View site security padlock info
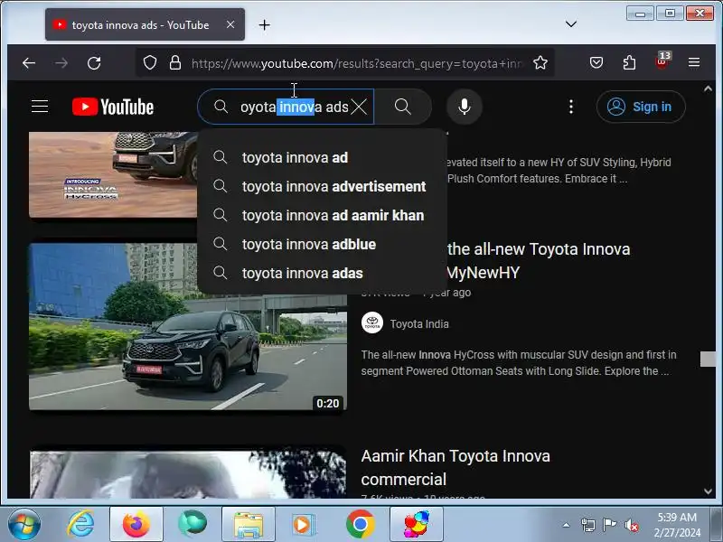This screenshot has width=723, height=542. pyautogui.click(x=175, y=62)
